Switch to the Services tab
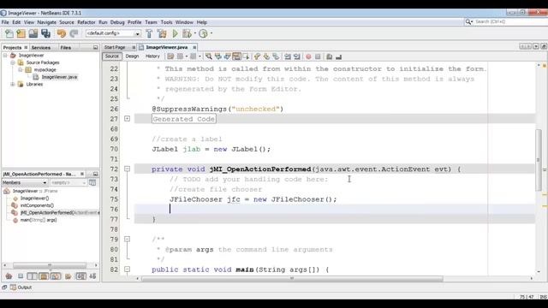 [x=41, y=48]
